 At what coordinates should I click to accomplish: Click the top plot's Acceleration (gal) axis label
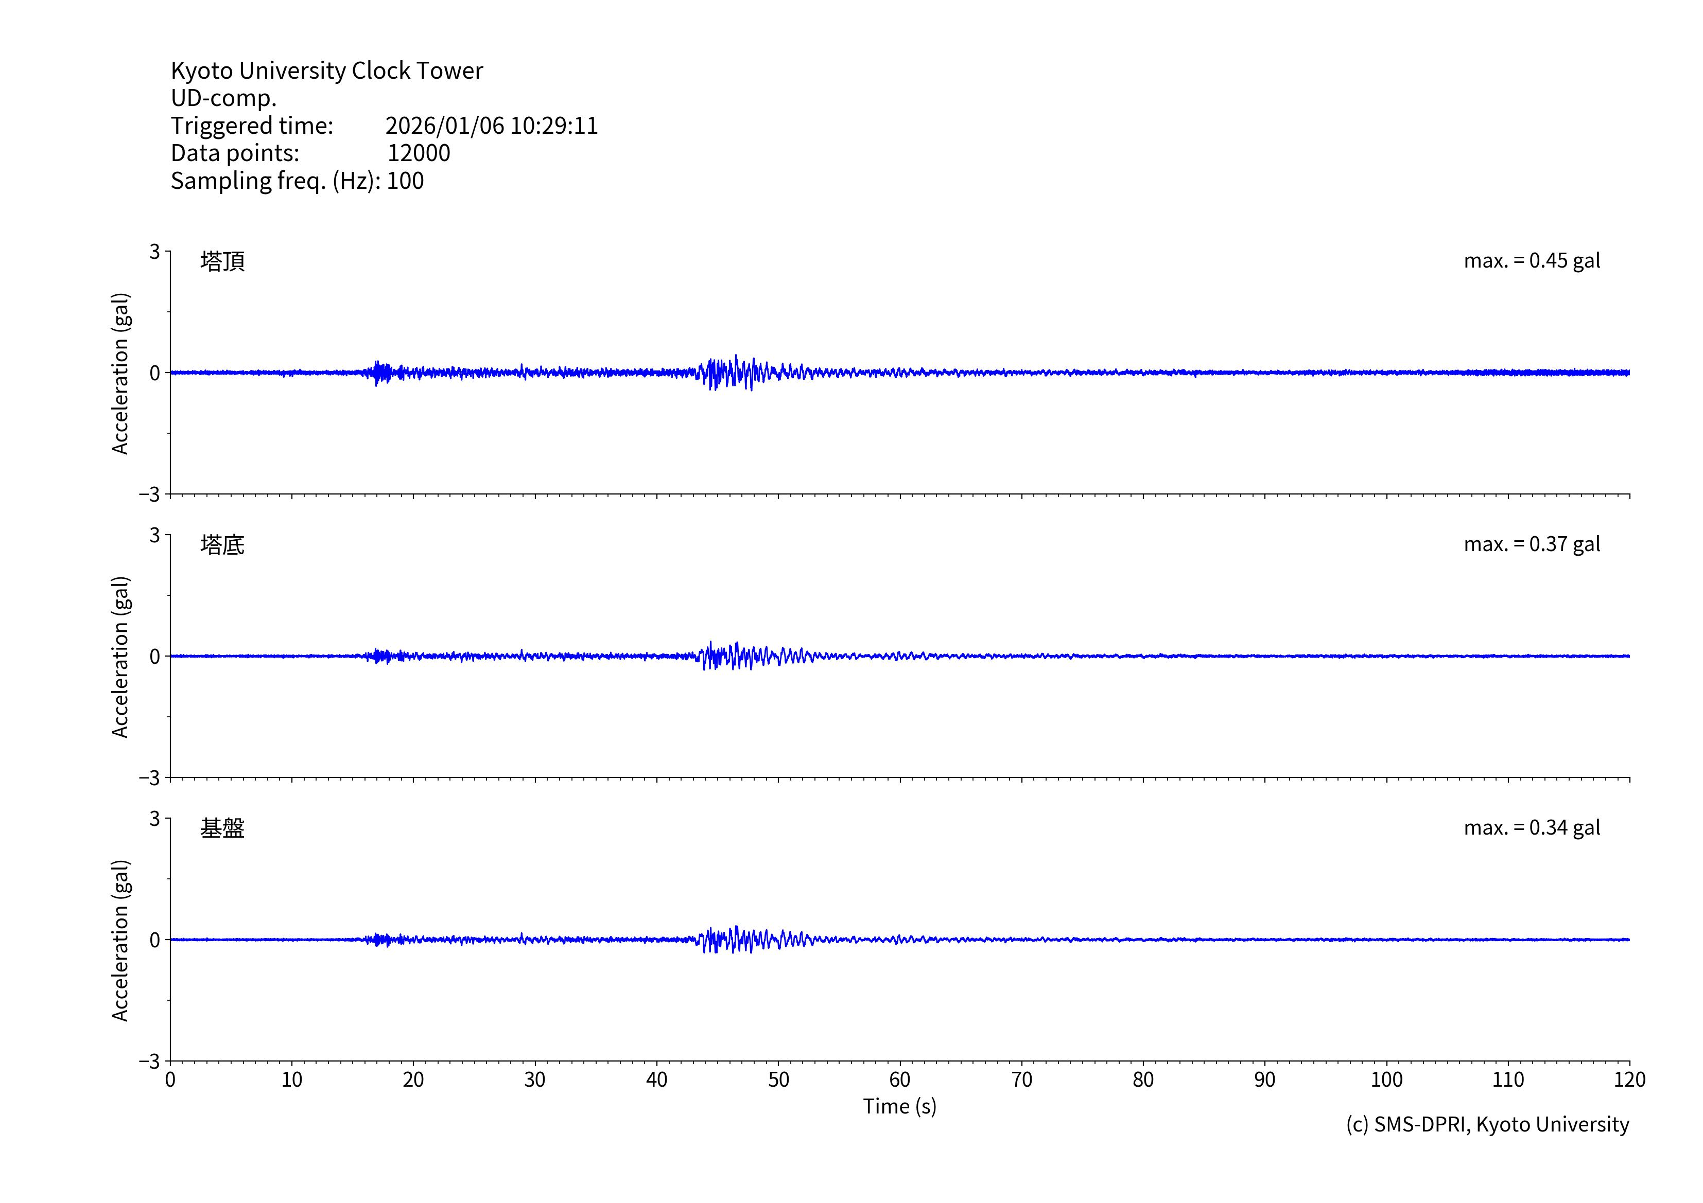coord(120,373)
